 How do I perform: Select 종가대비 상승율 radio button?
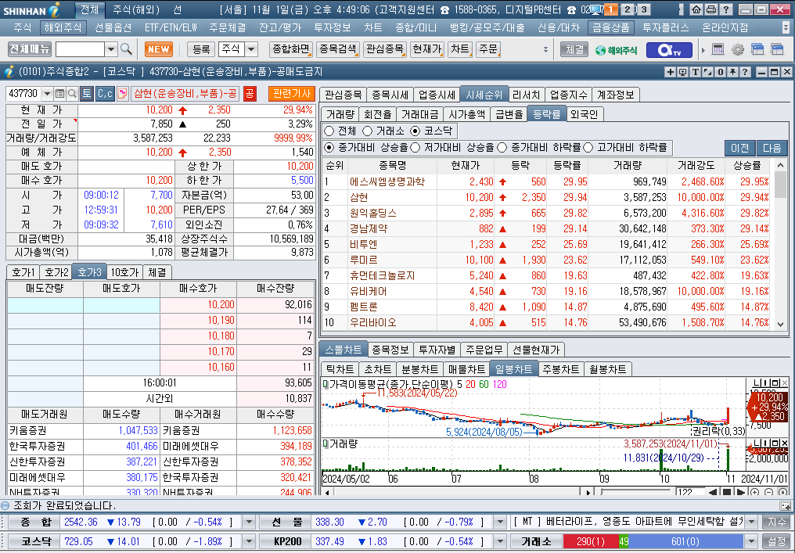pos(329,148)
